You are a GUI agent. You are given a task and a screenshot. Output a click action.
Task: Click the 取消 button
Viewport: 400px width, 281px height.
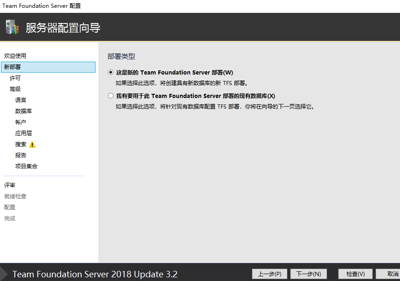click(x=388, y=274)
